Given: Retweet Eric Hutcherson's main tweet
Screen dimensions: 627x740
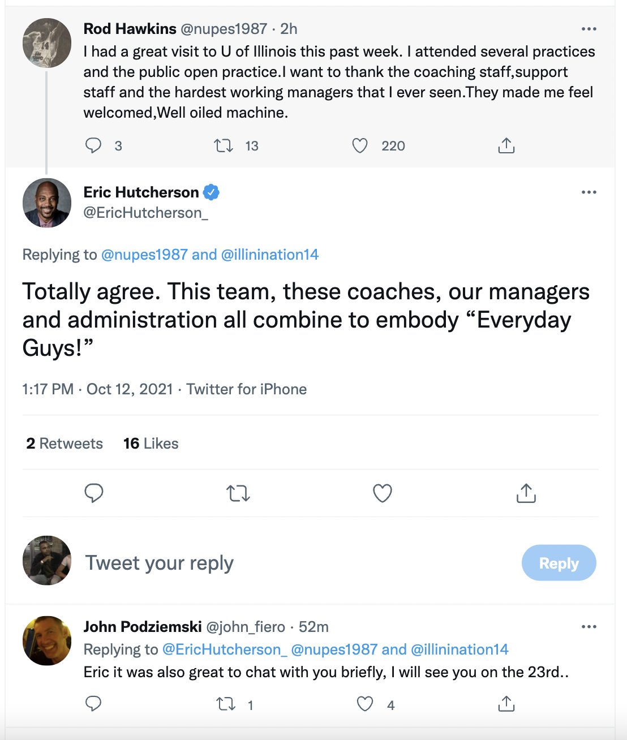Looking at the screenshot, I should coord(238,493).
